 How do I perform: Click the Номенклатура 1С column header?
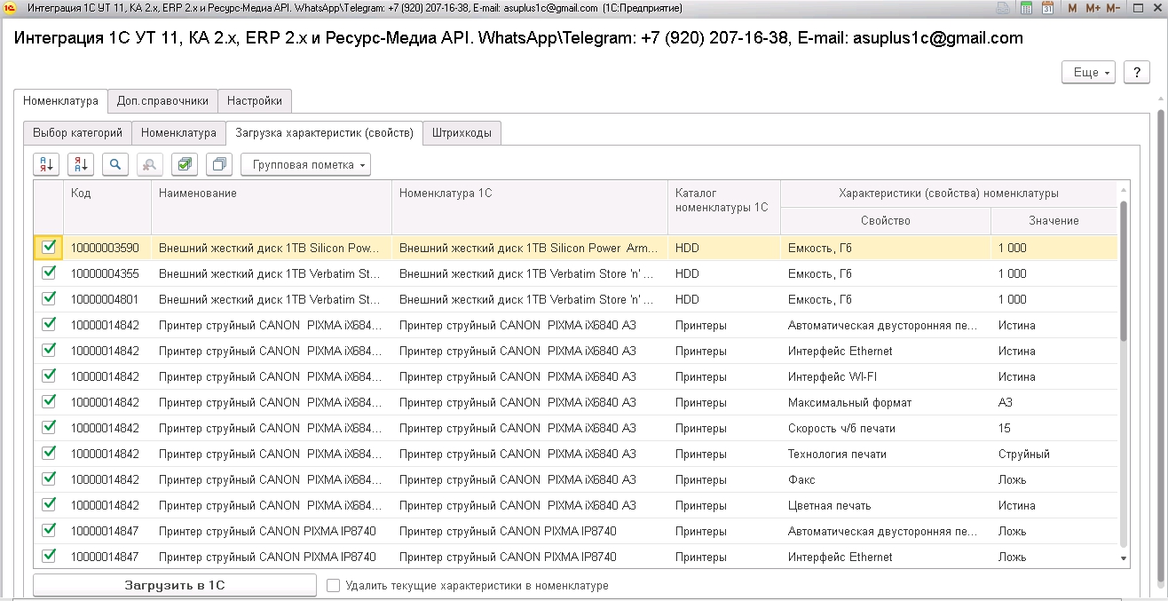tap(530, 207)
